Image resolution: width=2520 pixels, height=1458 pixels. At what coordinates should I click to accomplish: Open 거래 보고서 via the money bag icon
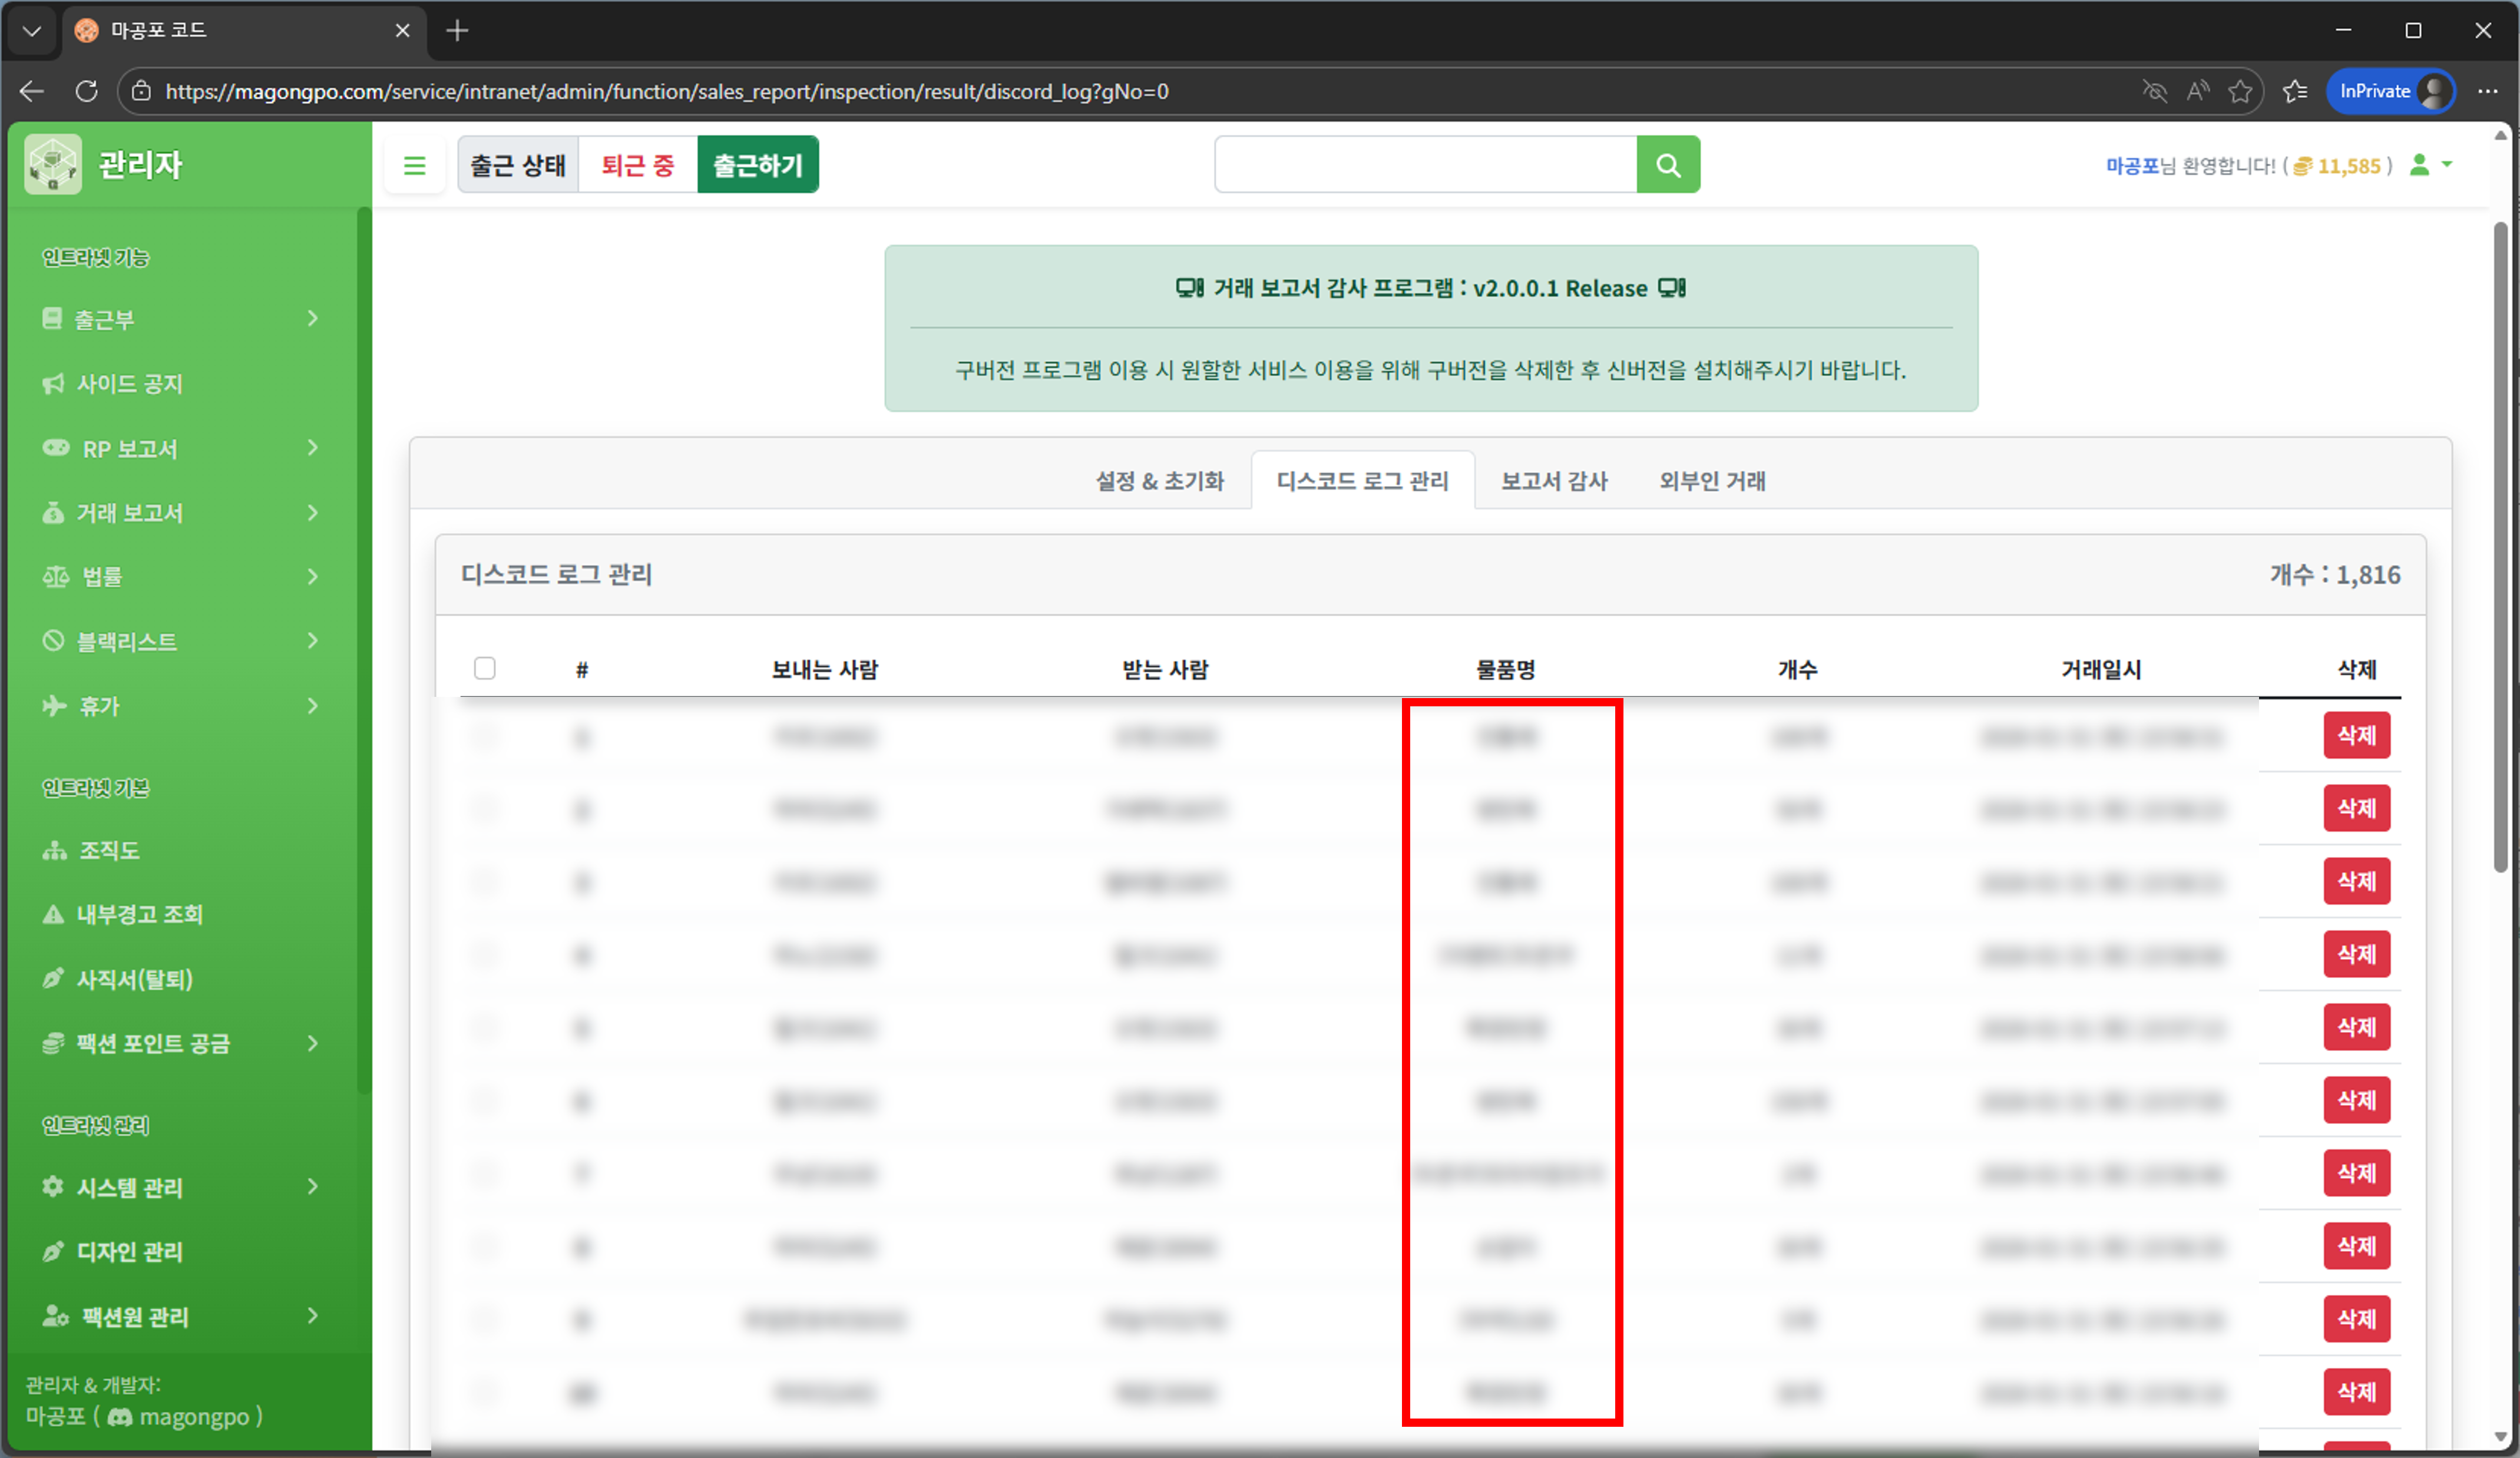click(x=54, y=512)
